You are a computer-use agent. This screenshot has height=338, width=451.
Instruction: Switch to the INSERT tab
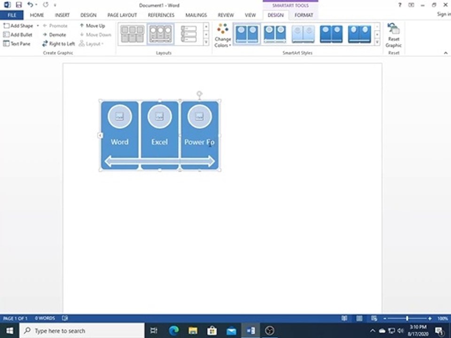[x=62, y=15]
